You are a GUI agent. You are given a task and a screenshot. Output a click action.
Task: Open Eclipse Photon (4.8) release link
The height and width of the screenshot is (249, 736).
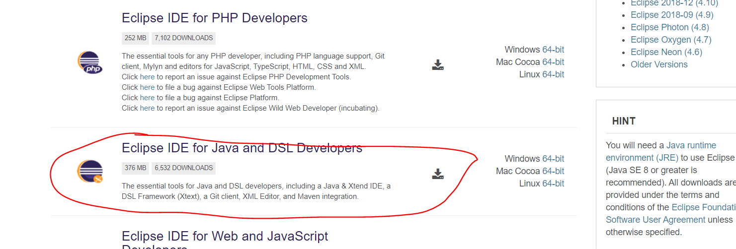pyautogui.click(x=670, y=27)
